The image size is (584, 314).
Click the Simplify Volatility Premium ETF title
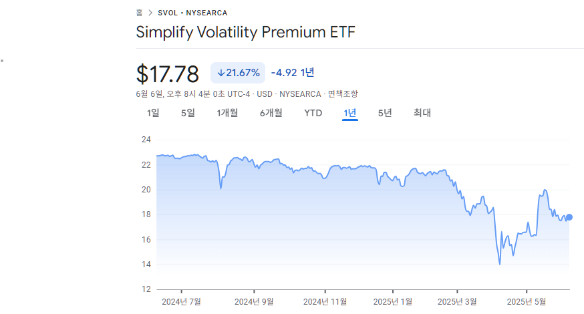point(245,32)
